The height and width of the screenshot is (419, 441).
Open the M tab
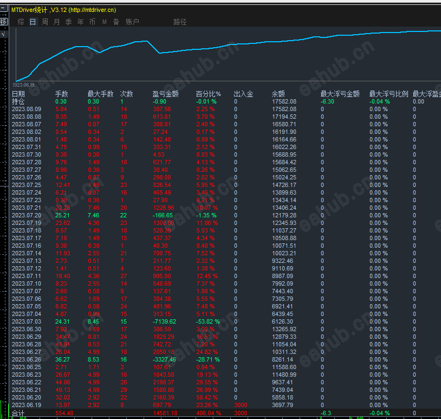point(105,22)
